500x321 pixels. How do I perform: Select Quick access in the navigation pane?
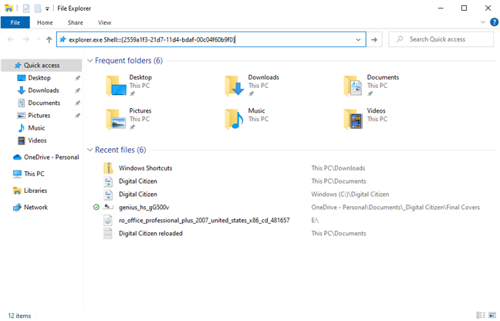point(42,66)
